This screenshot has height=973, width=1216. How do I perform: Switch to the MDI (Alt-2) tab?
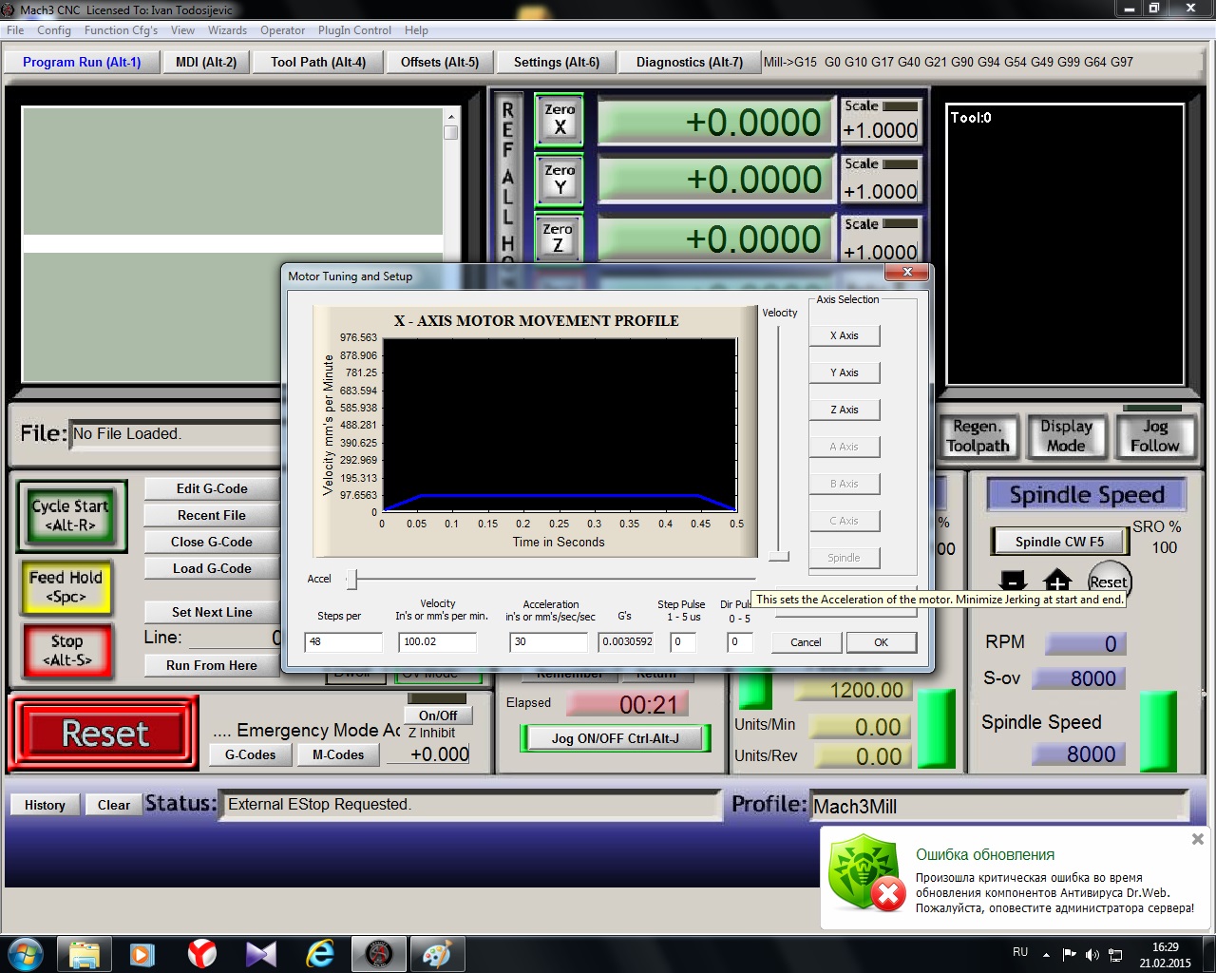206,62
